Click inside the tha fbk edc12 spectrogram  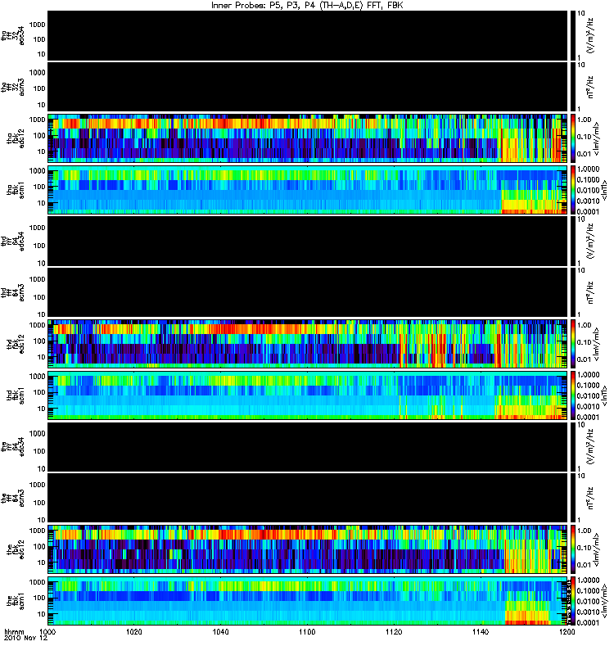click(x=308, y=138)
